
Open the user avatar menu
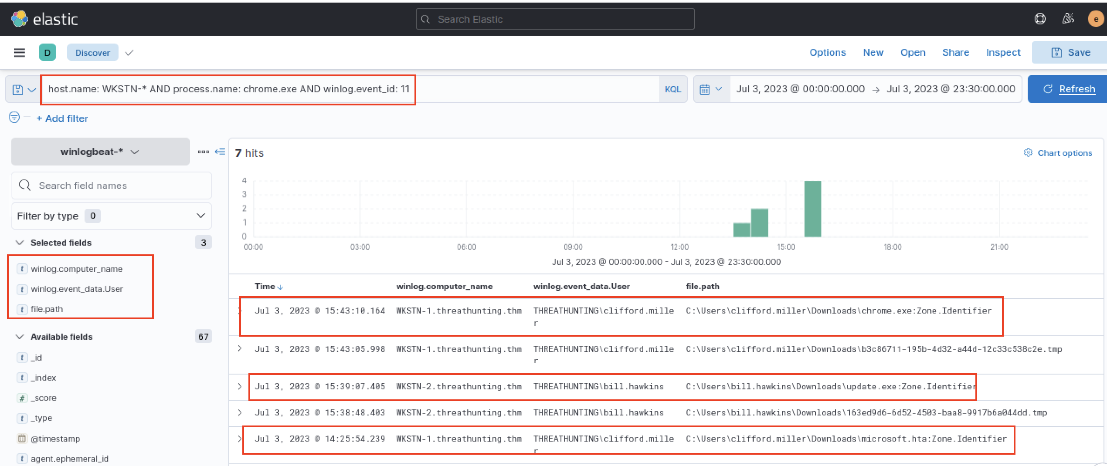tap(1096, 19)
